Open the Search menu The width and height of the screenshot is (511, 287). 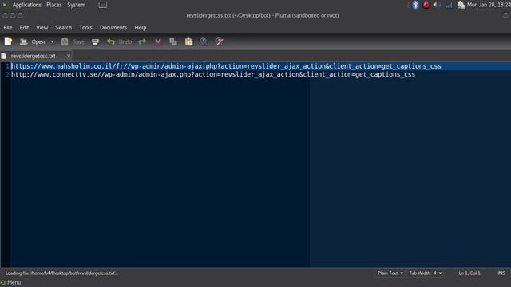click(64, 28)
